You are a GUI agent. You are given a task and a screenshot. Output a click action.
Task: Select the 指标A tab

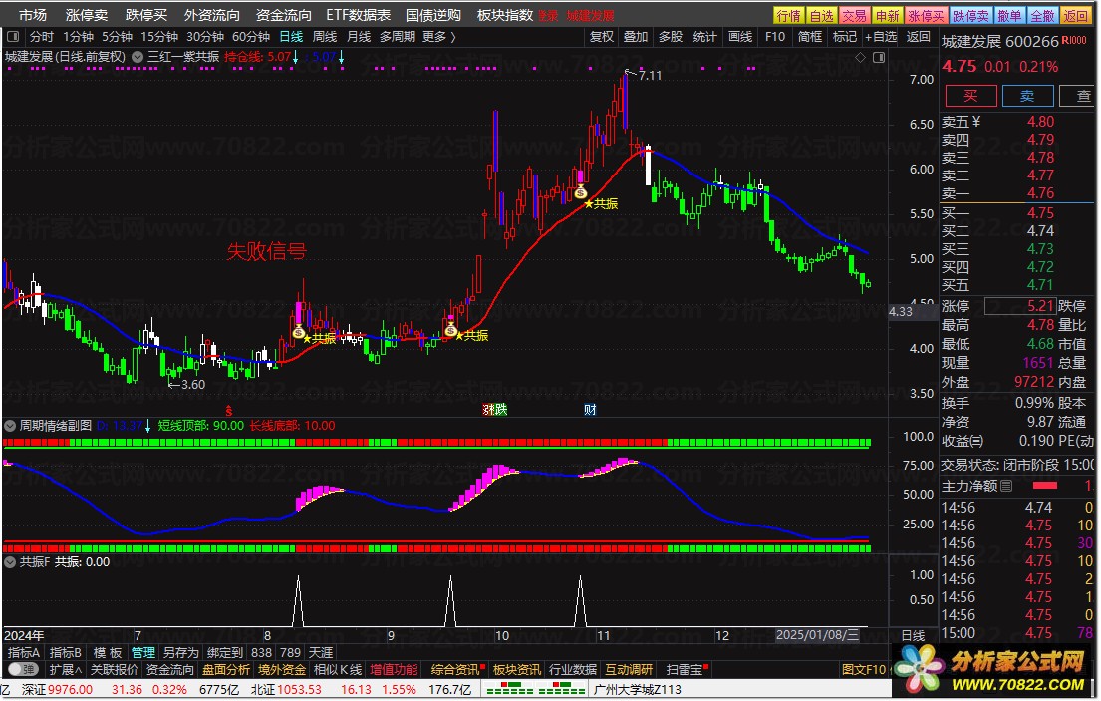coord(24,652)
